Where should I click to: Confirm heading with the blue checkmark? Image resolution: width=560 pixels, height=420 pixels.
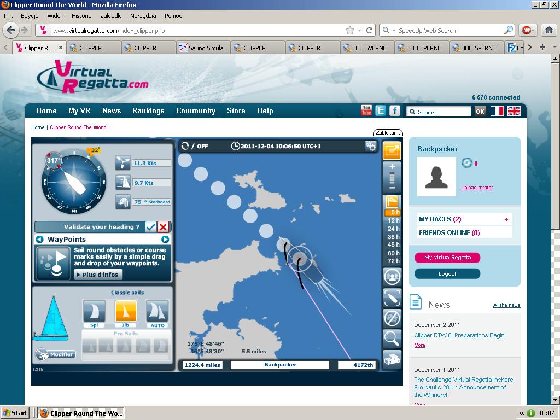(x=151, y=227)
